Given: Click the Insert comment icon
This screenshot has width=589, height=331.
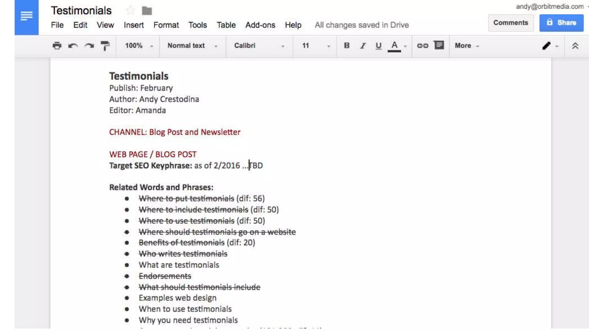Looking at the screenshot, I should click(439, 45).
